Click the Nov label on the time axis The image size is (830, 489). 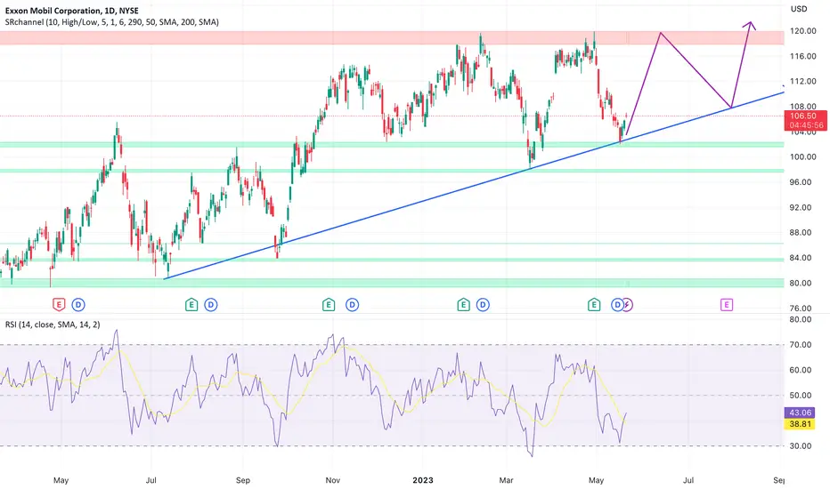tap(332, 480)
